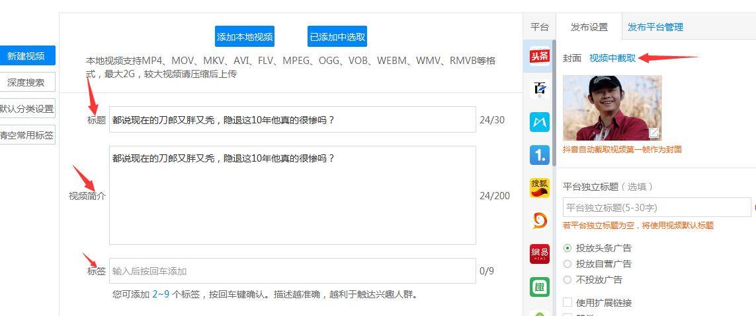Choose the 投放自营广告 radio option
756x316 pixels.
(567, 264)
